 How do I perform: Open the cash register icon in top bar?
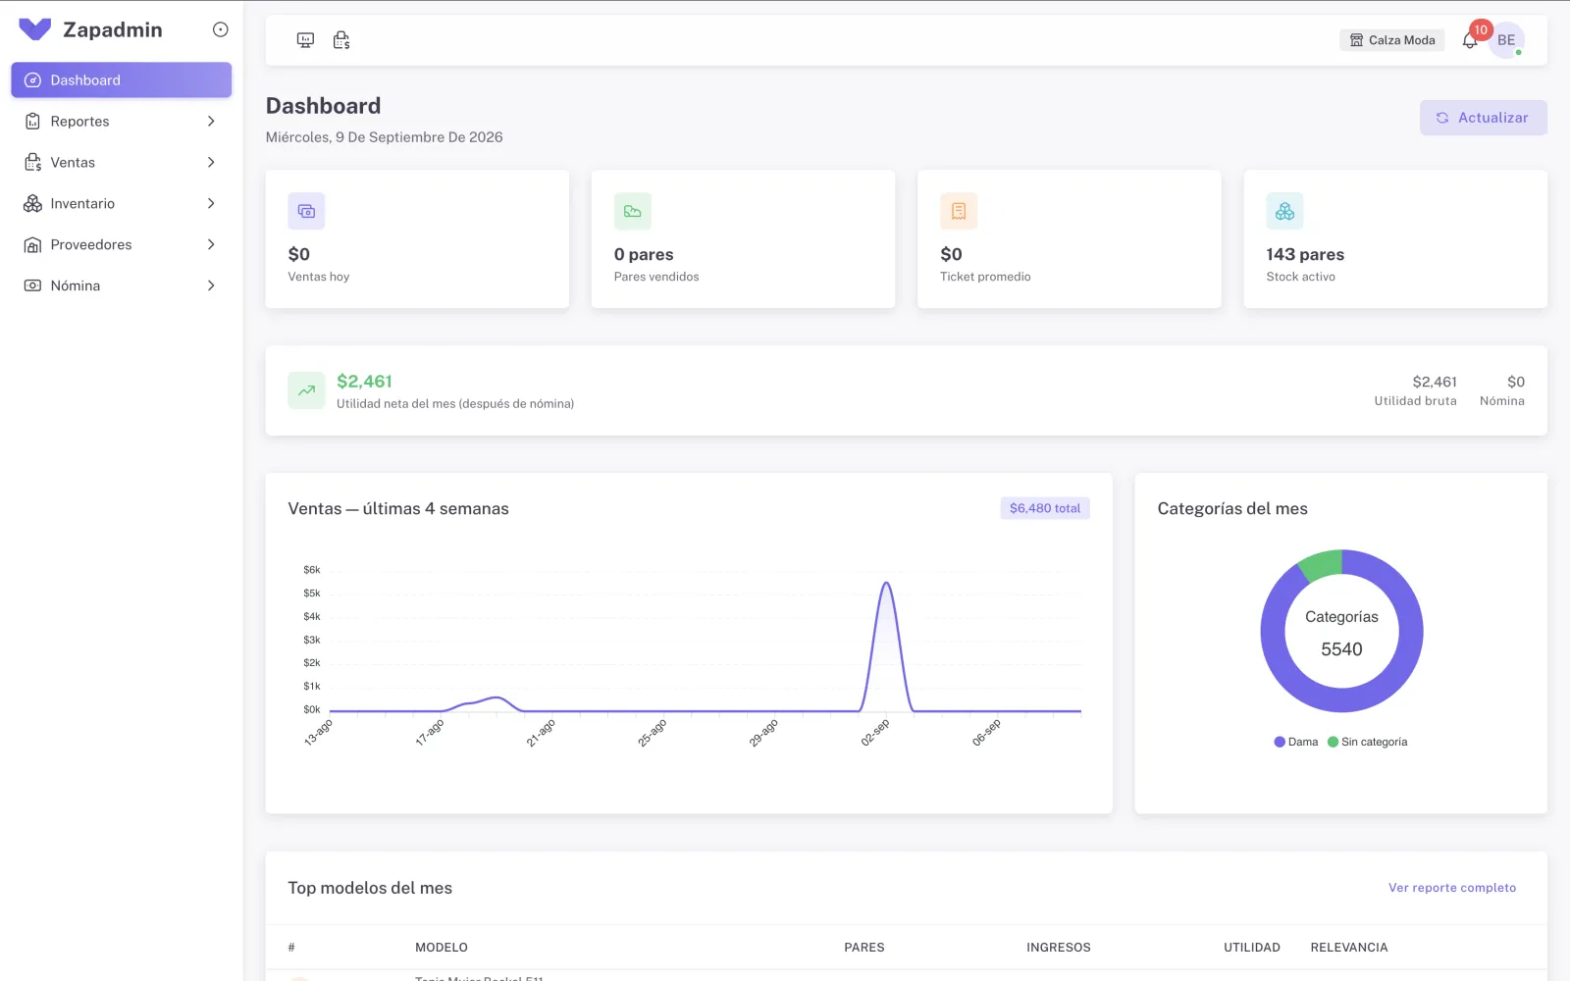click(x=341, y=40)
